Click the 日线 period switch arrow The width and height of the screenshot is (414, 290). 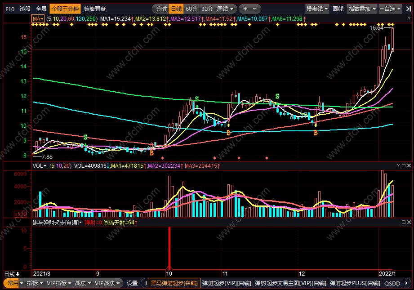[18, 274]
